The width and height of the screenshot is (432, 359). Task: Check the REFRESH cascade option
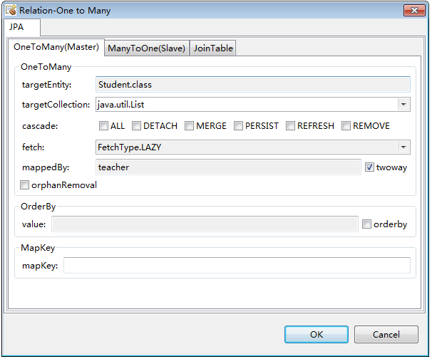[x=291, y=126]
